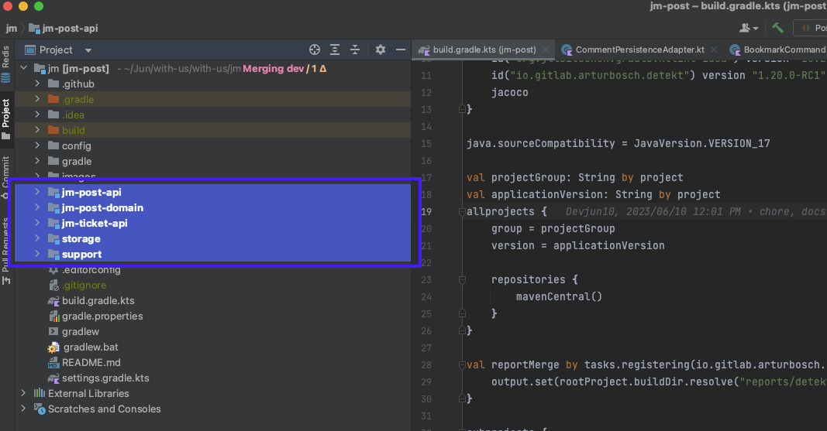The height and width of the screenshot is (431, 827).
Task: Expand the config folder
Action: 37,145
